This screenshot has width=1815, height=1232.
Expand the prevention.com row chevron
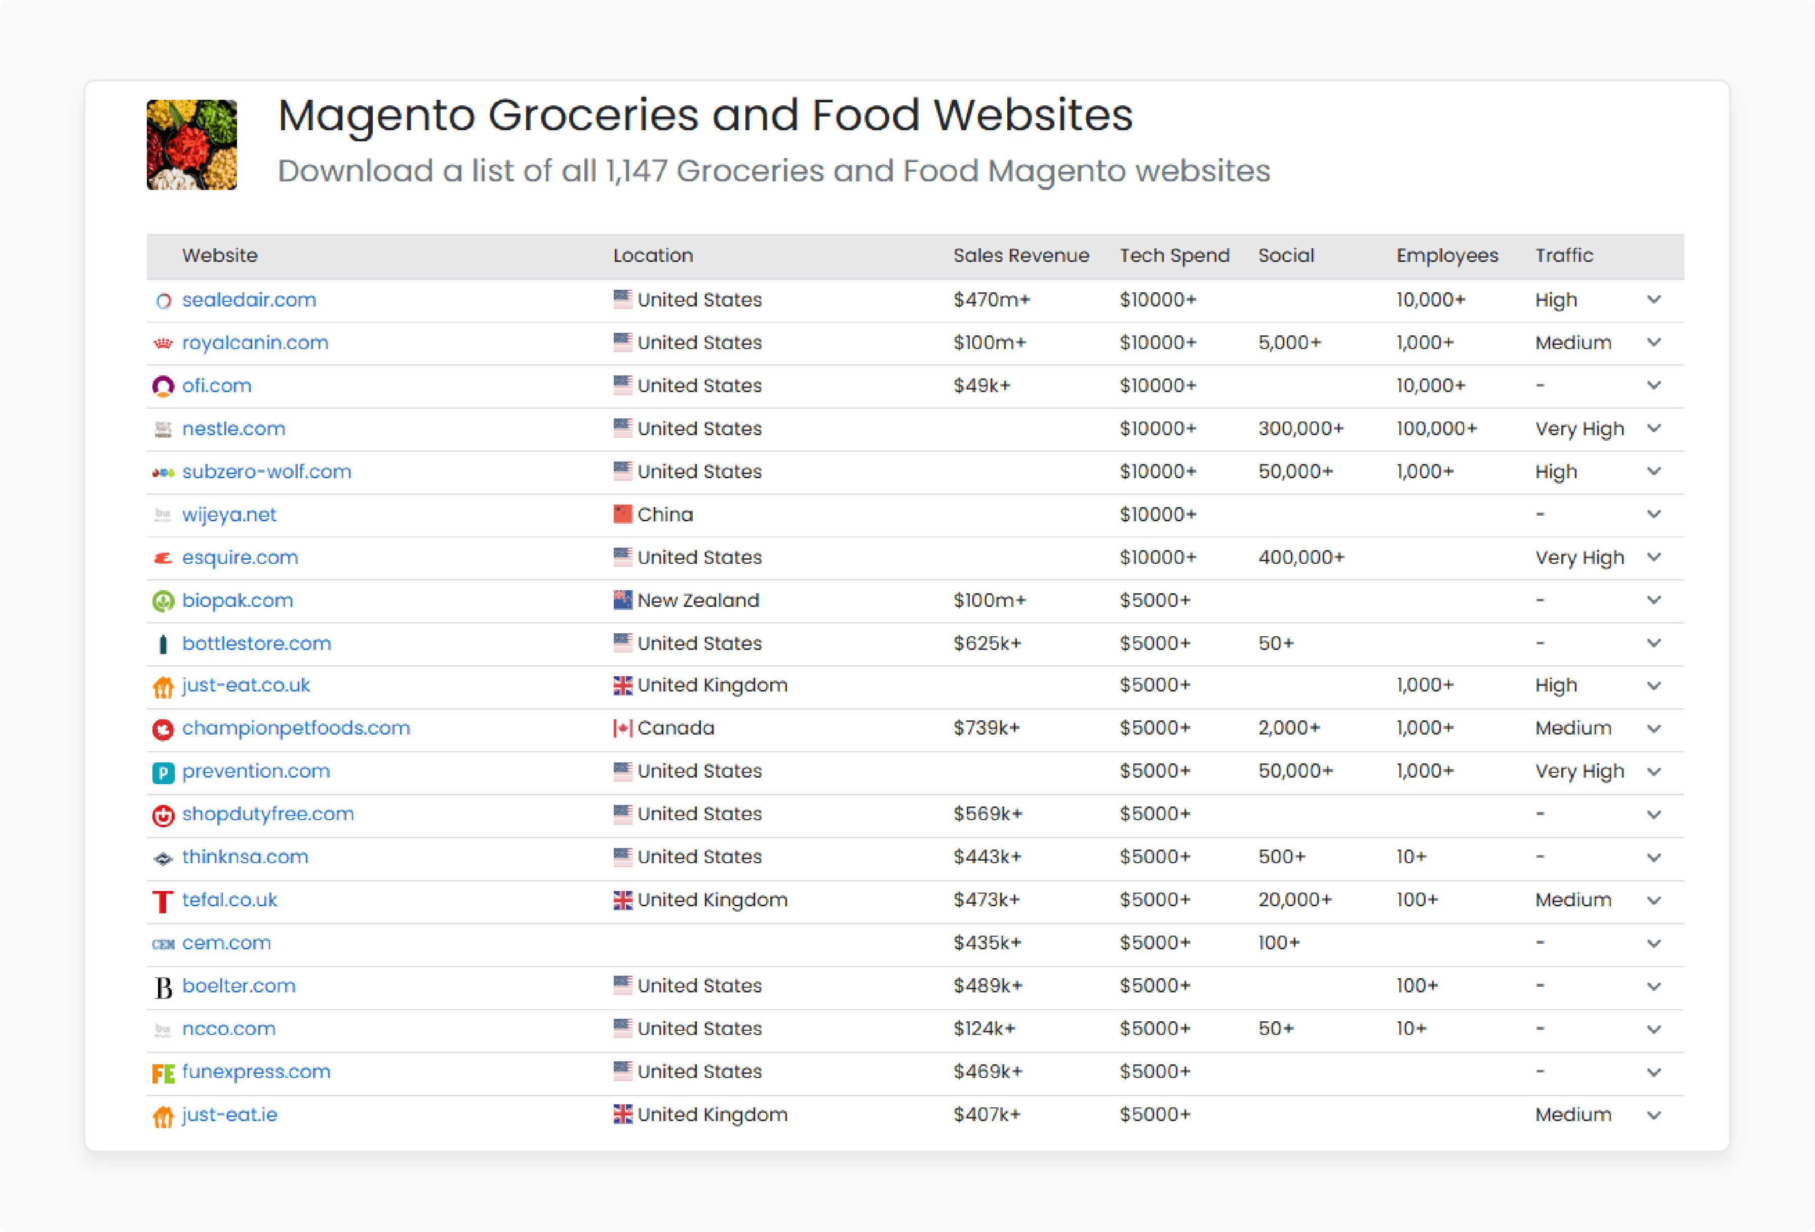1654,772
